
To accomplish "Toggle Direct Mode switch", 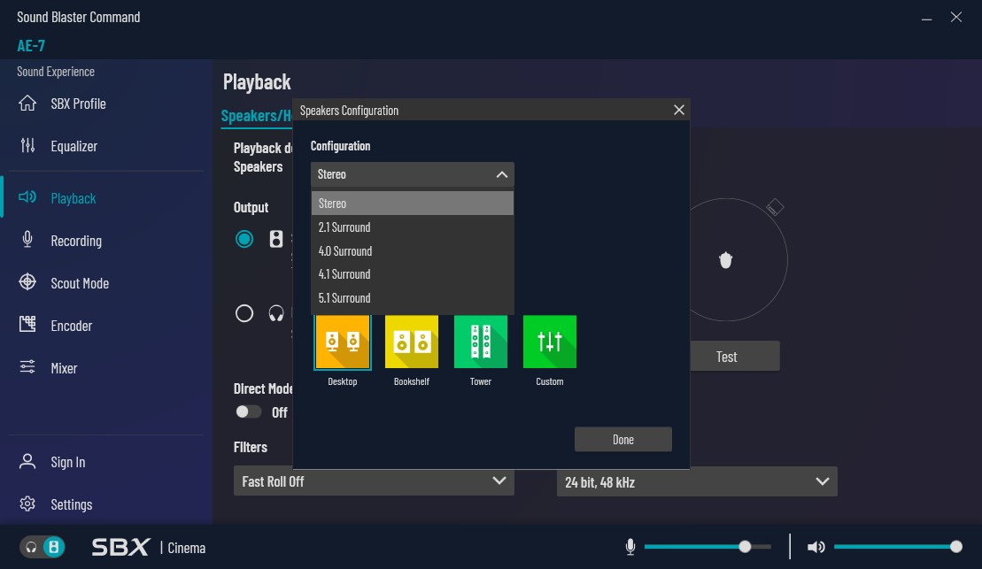I will click(x=248, y=411).
